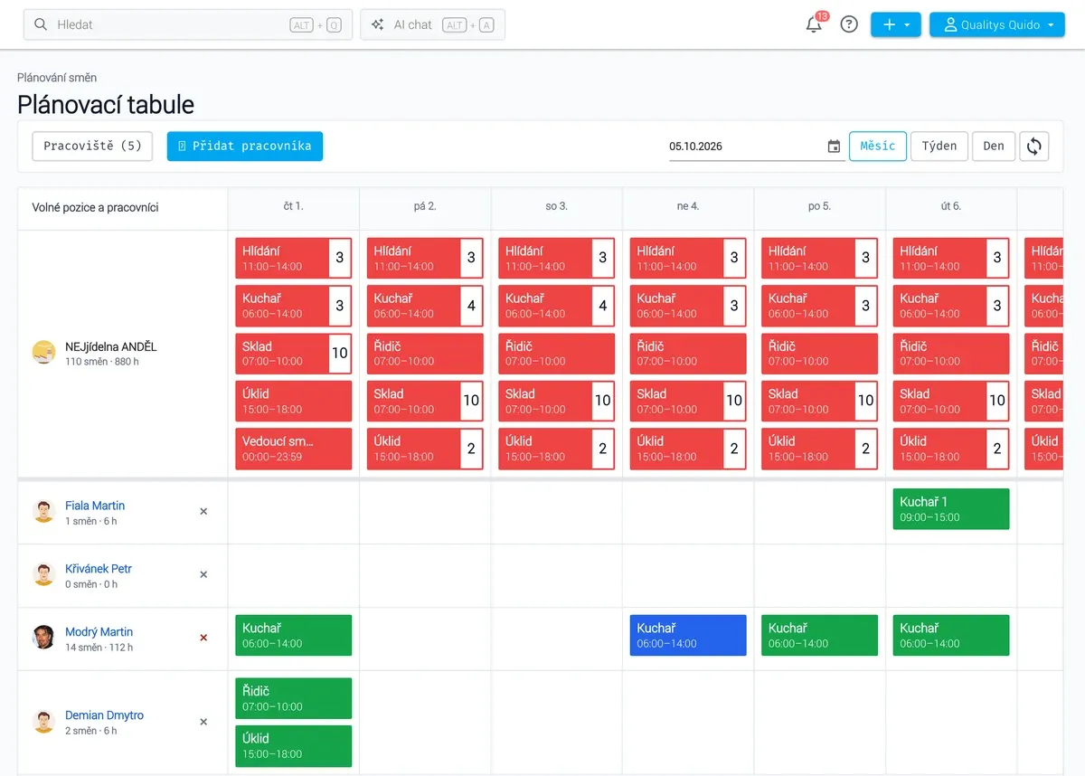Select Modrý Martin's blue Kuchař shift
Screen dimensions: 1085x776
click(688, 636)
